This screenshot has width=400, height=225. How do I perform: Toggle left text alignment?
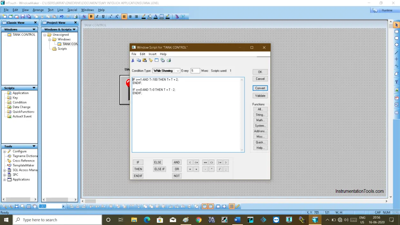click(x=124, y=17)
